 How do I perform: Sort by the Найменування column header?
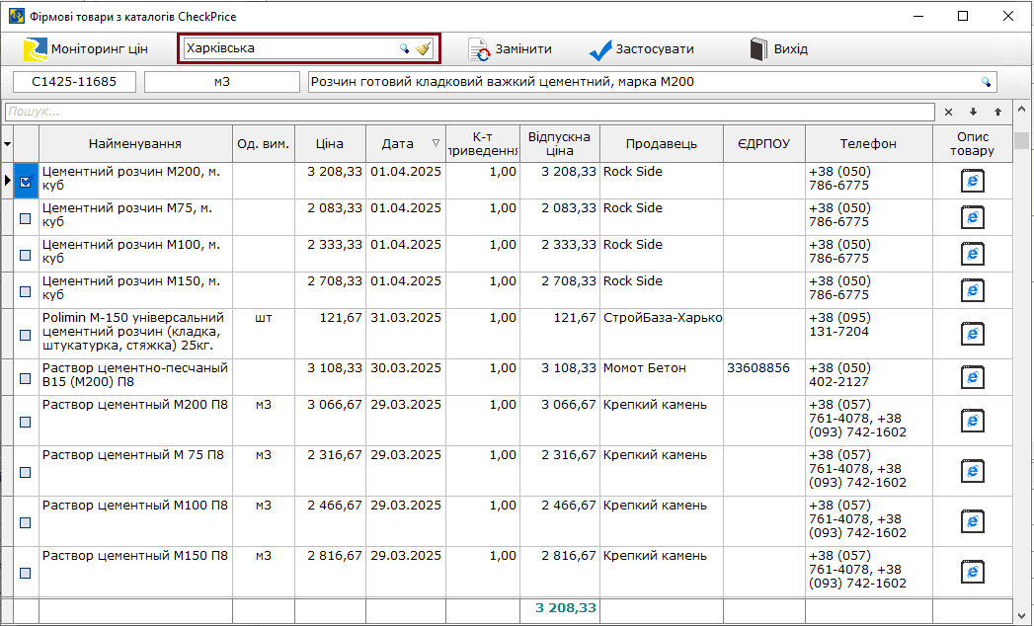pos(135,144)
